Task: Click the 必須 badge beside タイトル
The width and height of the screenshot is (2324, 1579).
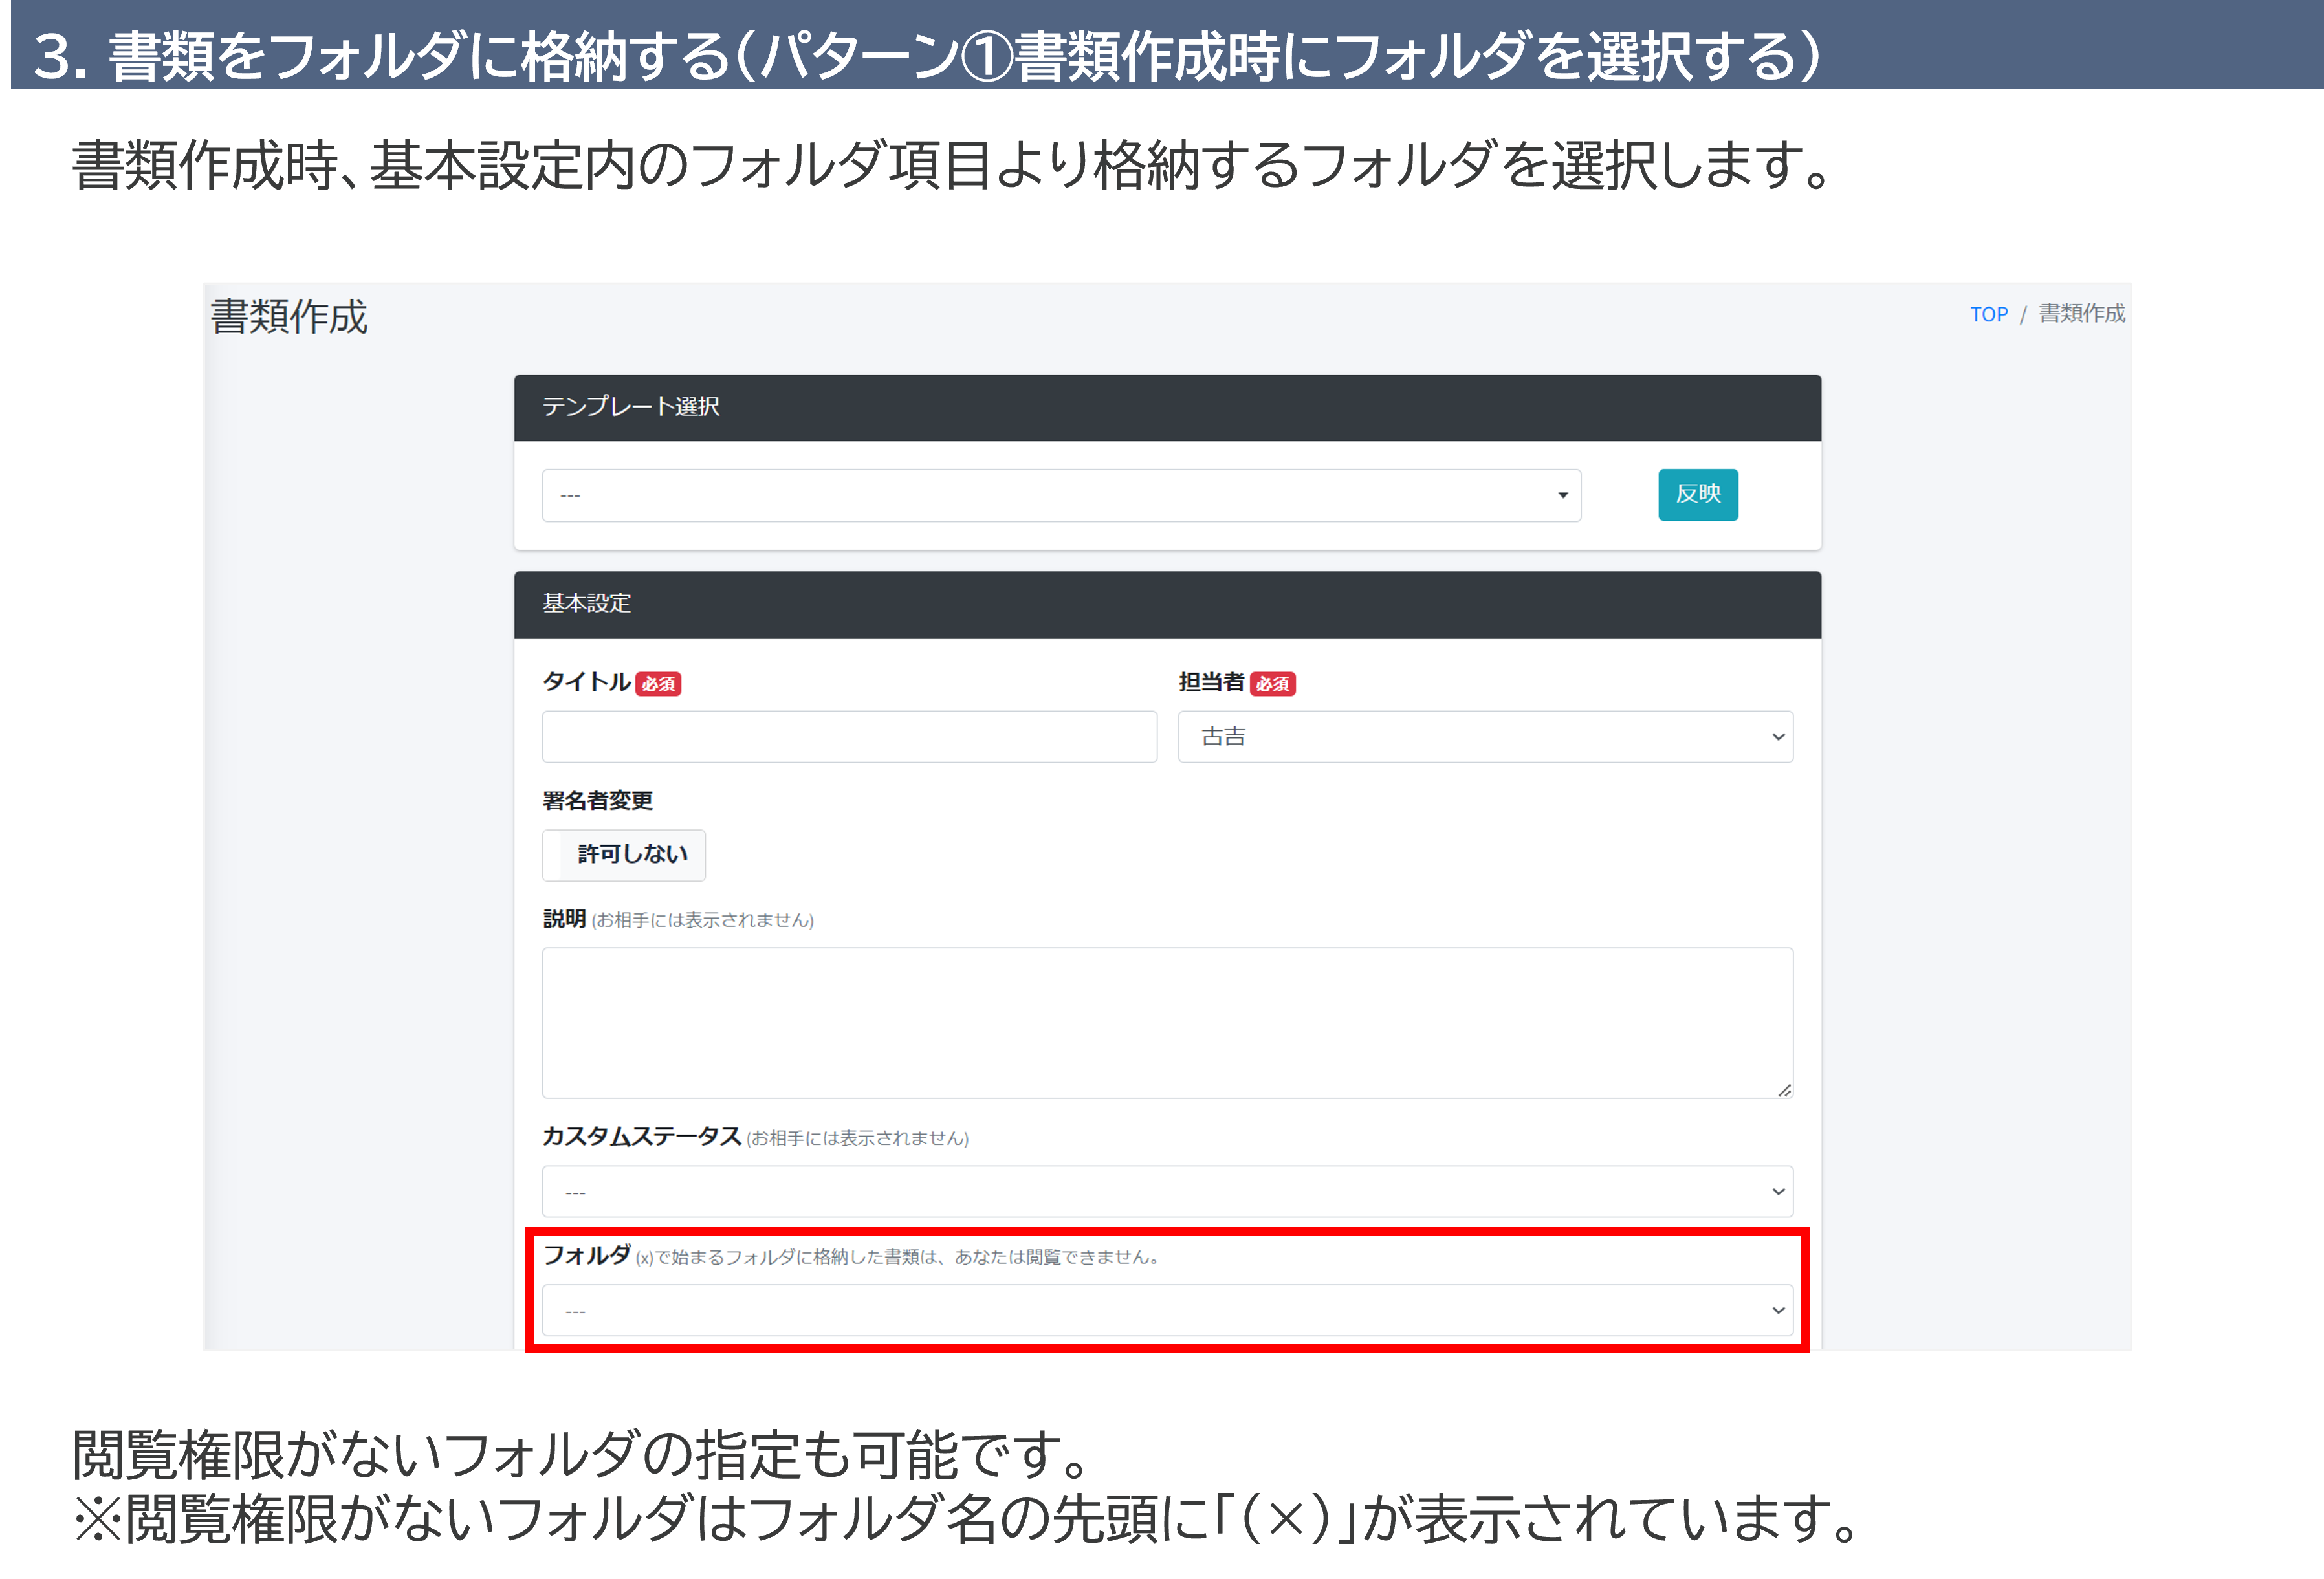Action: 658,684
